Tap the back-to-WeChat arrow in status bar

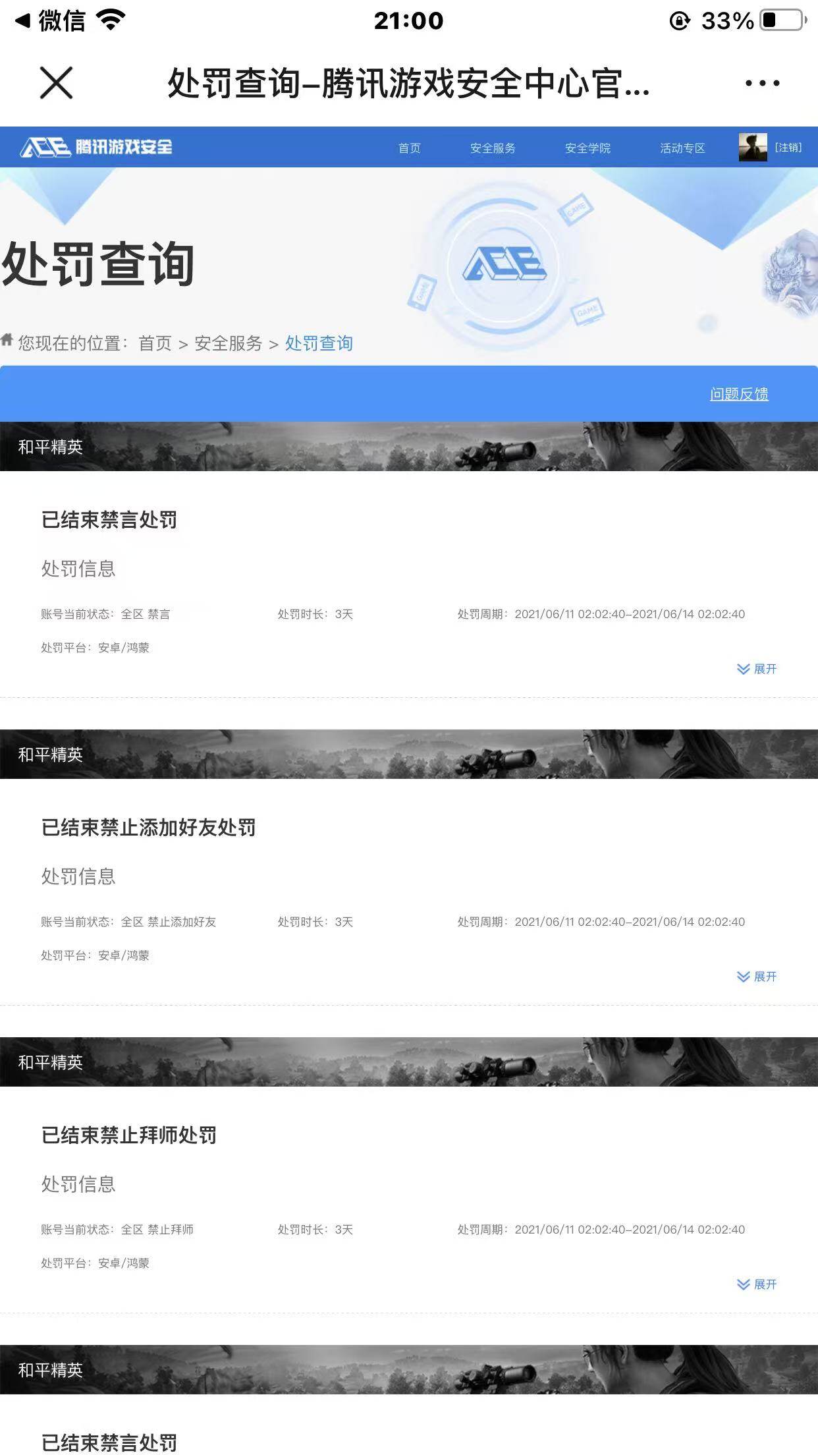pos(22,20)
